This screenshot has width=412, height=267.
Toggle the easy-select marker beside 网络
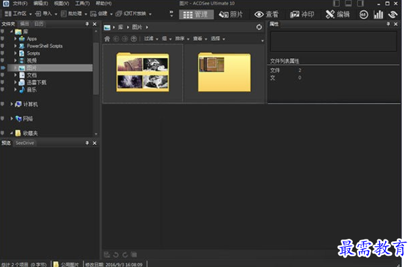(2, 119)
